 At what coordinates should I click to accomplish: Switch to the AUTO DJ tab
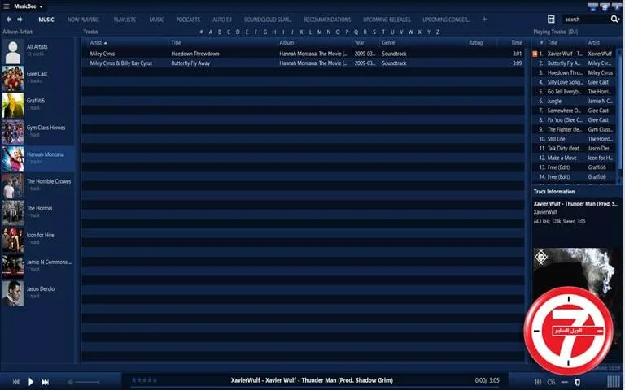(222, 19)
